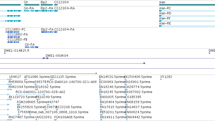Click the DME1-014B15.R arrowhead marker
The width and height of the screenshot is (215, 121).
pyautogui.click(x=5, y=53)
